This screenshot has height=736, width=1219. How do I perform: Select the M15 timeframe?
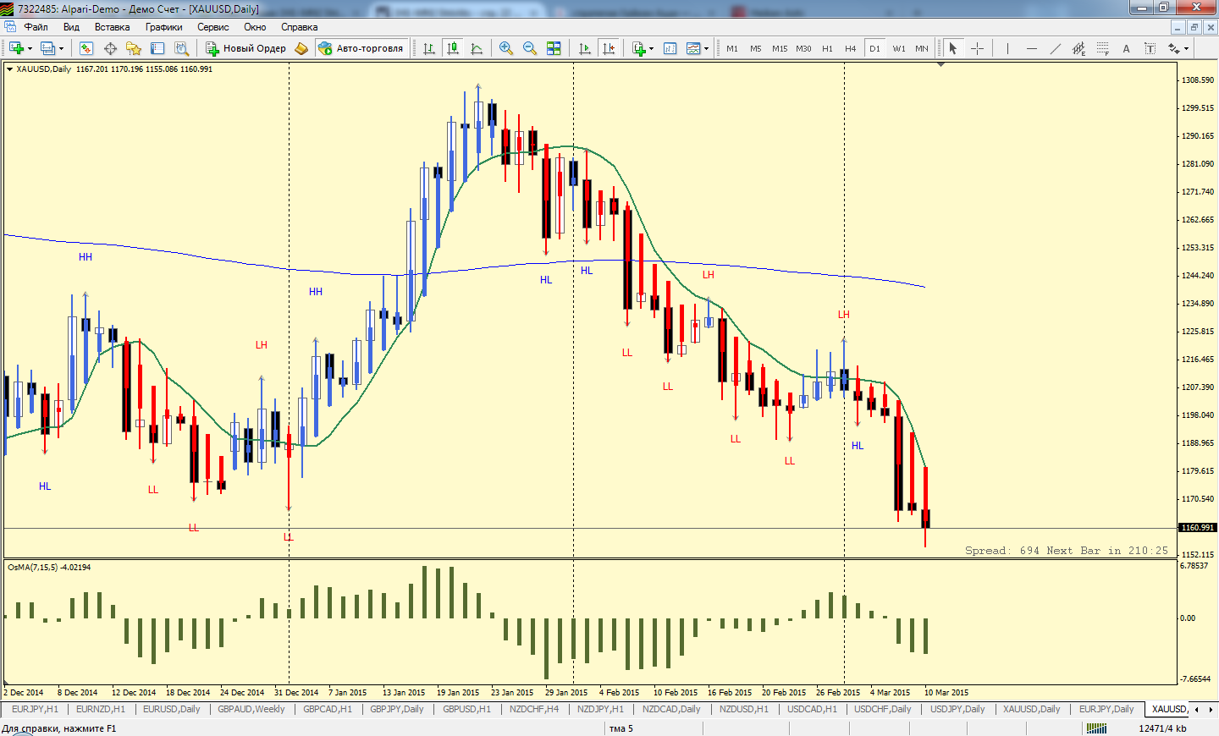pos(780,48)
